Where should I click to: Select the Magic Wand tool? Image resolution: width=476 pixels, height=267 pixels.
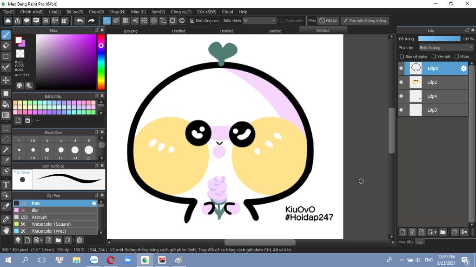(6, 150)
